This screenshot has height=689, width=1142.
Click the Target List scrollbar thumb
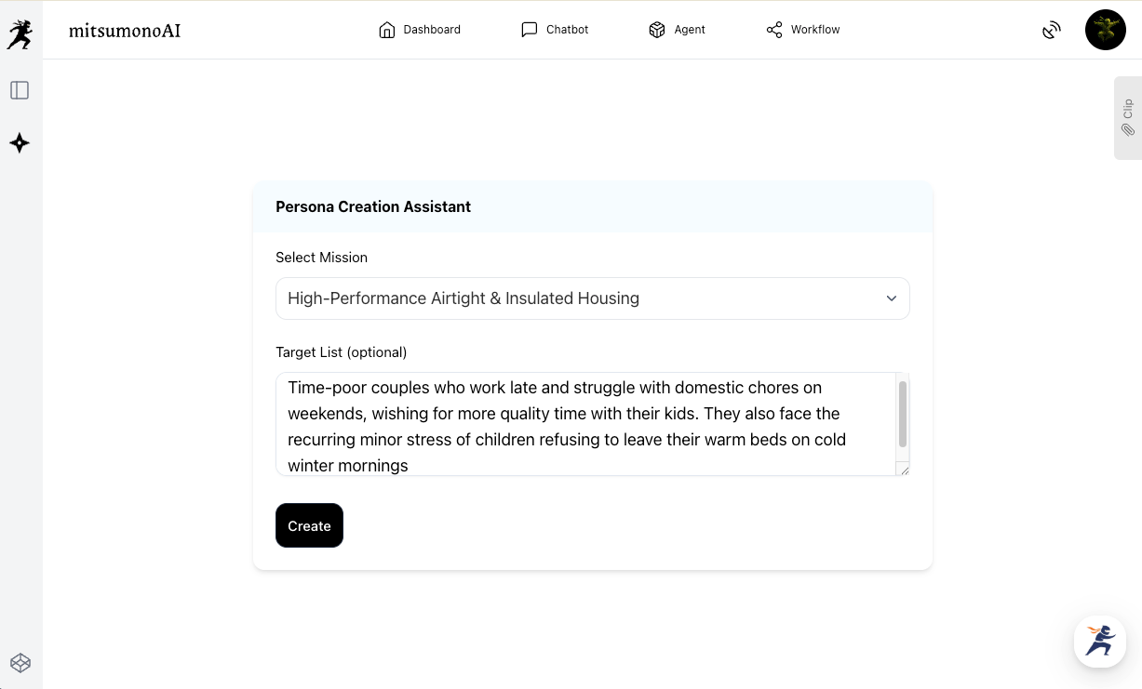pyautogui.click(x=902, y=414)
